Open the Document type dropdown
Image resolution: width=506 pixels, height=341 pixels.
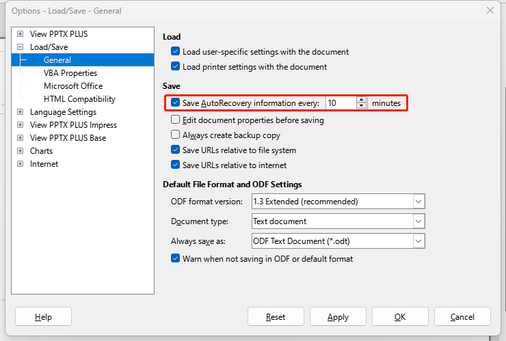418,221
